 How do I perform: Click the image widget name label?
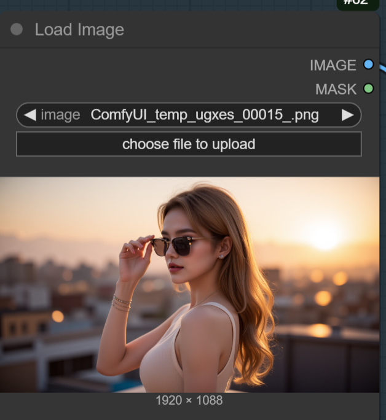[60, 115]
